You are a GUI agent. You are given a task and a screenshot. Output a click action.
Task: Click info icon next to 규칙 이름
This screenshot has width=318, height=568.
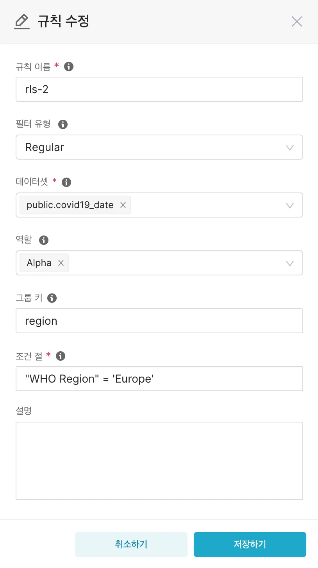tap(69, 67)
